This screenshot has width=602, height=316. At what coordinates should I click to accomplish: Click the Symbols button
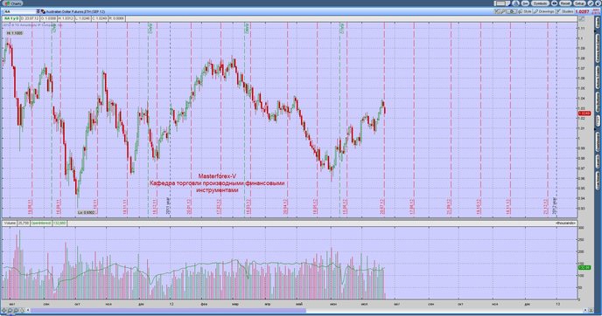(540, 3)
